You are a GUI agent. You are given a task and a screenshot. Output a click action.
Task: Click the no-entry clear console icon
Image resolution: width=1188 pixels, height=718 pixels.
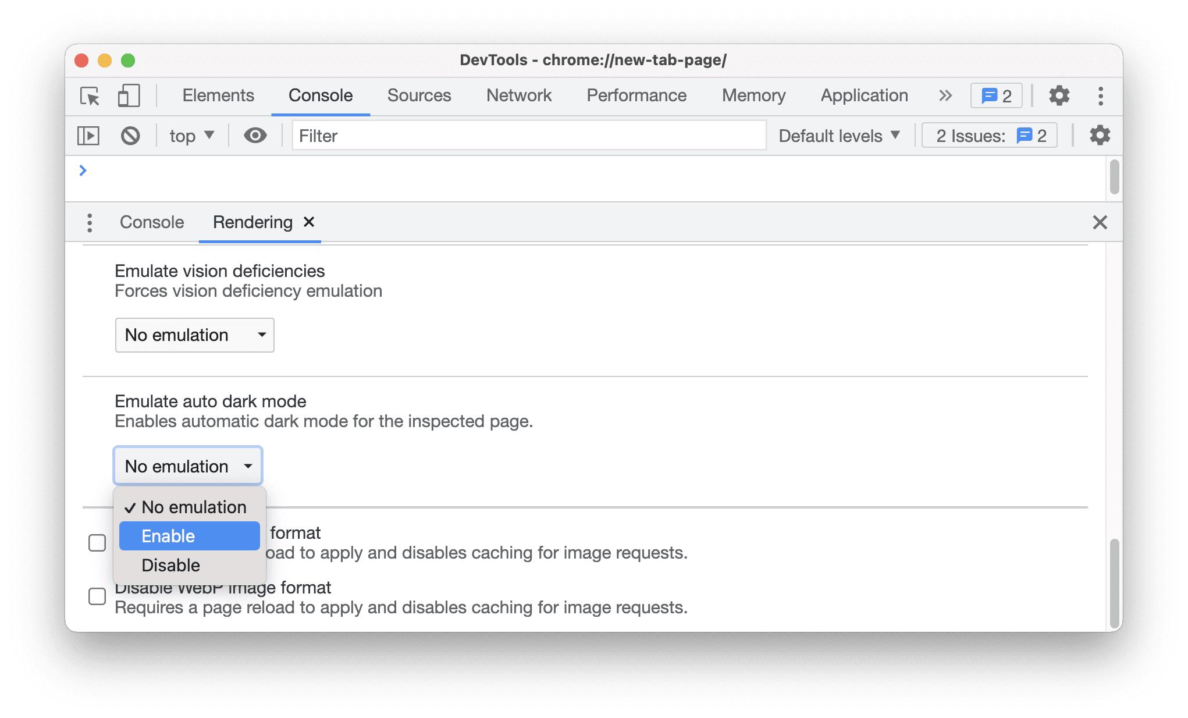point(130,136)
